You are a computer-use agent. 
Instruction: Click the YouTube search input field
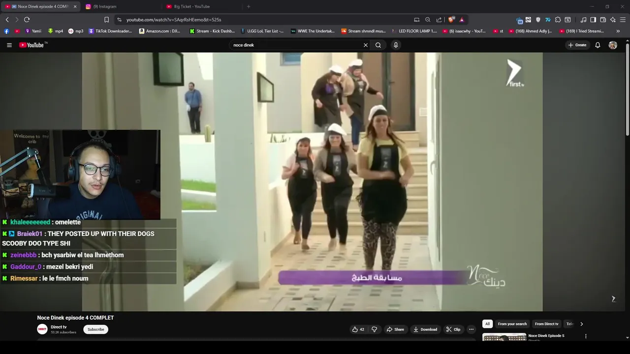297,45
